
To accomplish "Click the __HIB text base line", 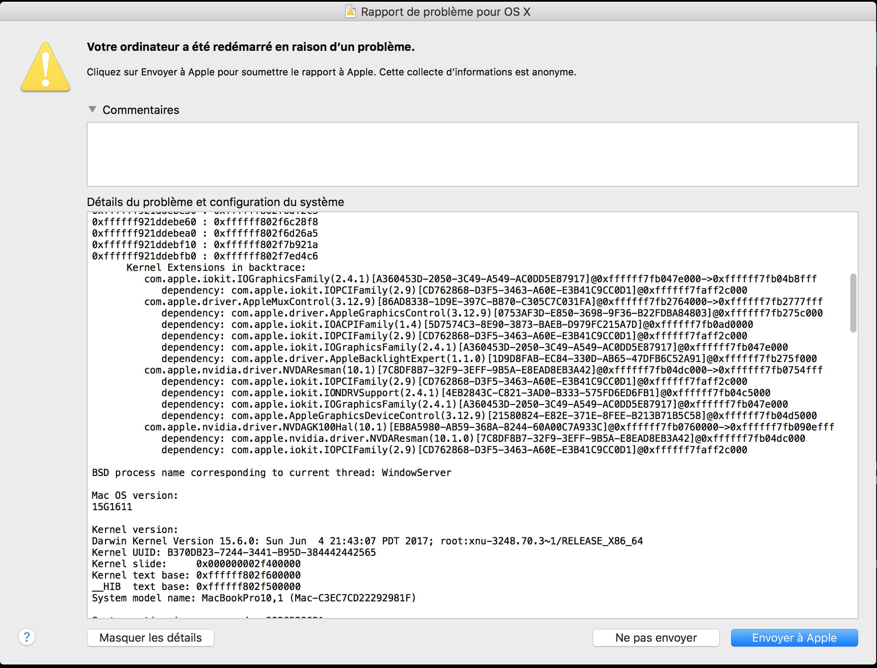I will tap(196, 586).
